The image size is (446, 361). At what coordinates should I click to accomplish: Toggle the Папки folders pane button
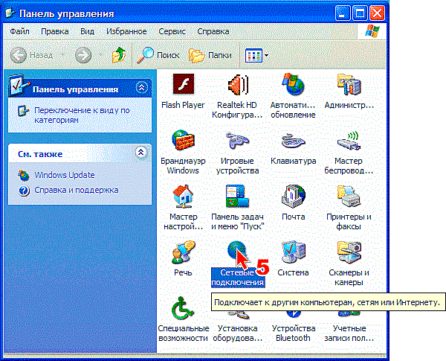210,55
